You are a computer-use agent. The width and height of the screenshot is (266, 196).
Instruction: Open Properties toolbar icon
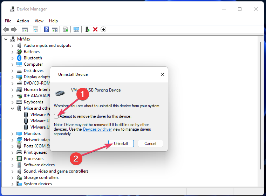point(36,30)
